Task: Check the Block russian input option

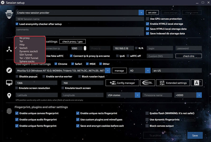Action: tap(79, 77)
